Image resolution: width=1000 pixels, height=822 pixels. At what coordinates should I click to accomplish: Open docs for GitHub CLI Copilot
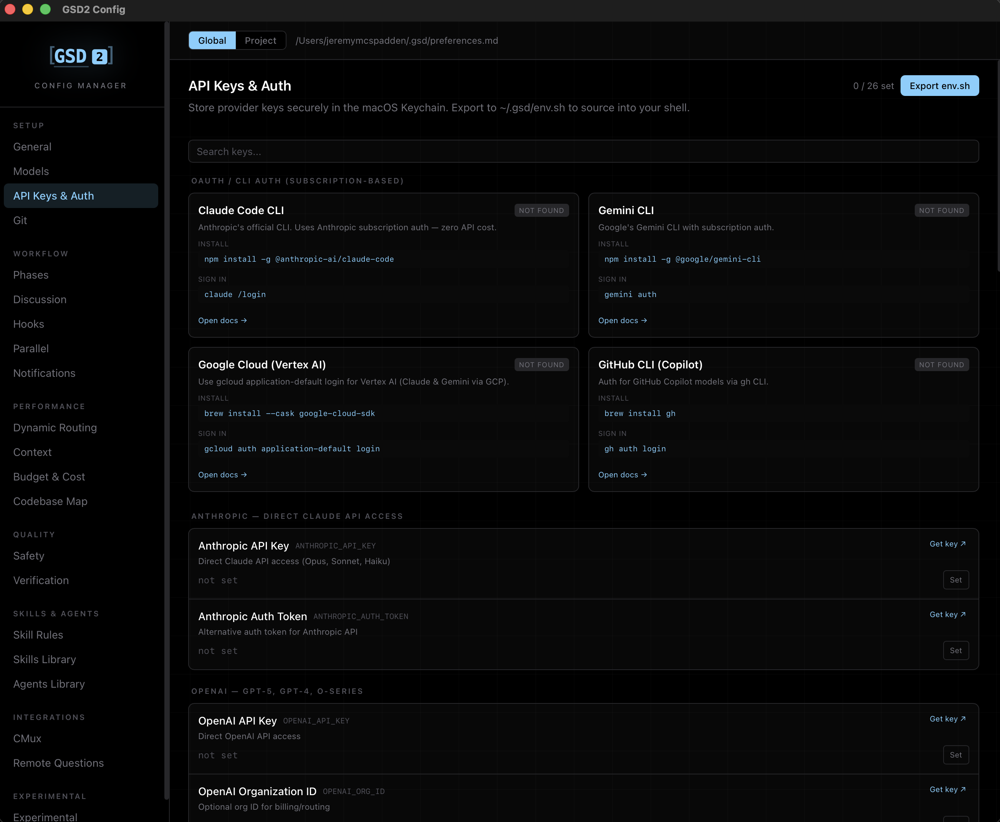tap(623, 474)
